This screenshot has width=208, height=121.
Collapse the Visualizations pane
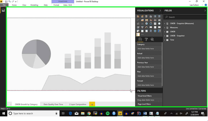(x=160, y=10)
